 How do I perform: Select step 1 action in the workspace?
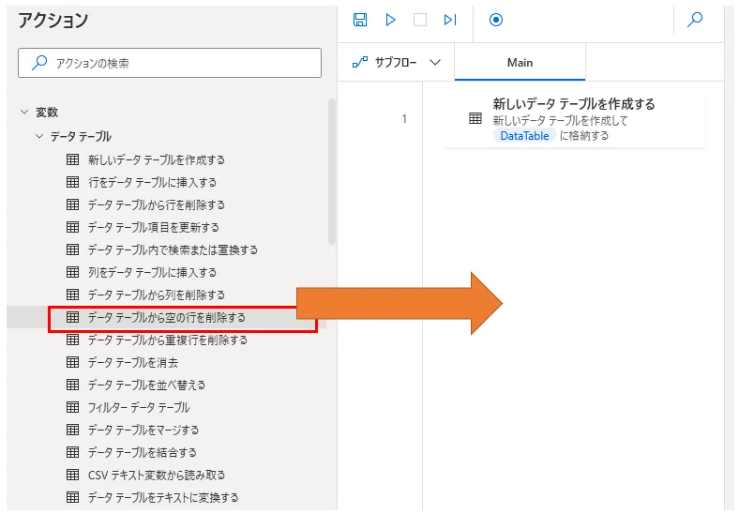point(574,119)
